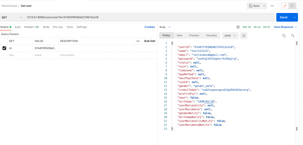Open the comments view icon

coord(292,6)
